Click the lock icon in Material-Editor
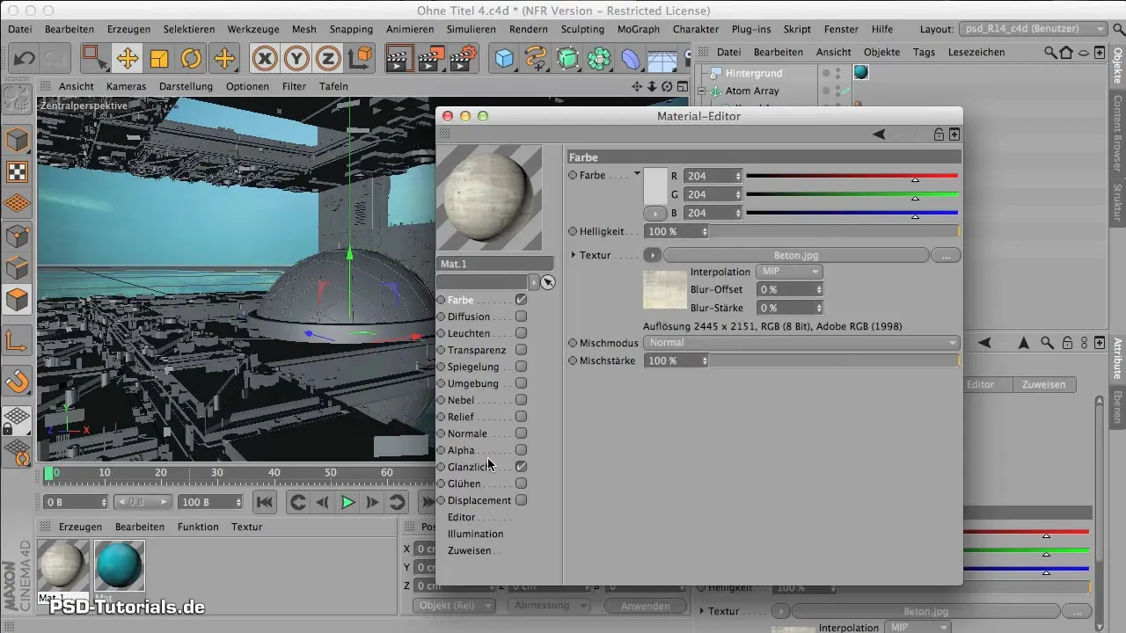Viewport: 1126px width, 633px height. [x=939, y=135]
